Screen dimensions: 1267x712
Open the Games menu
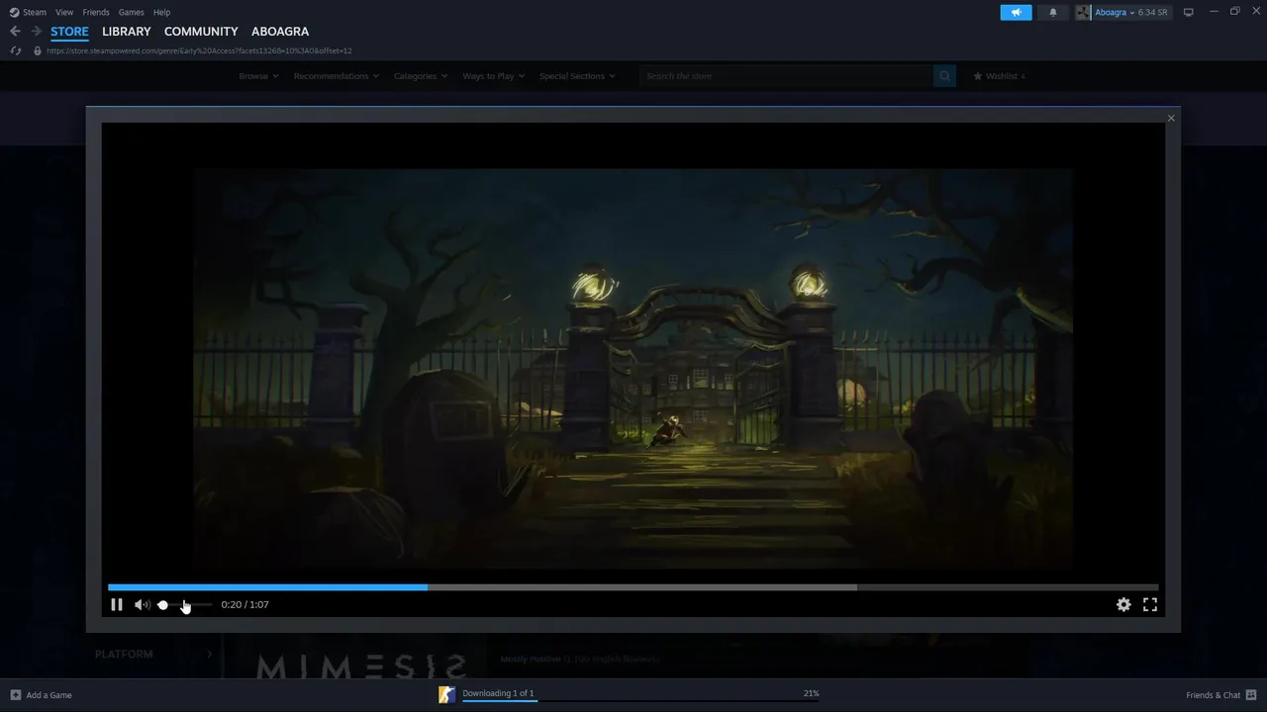point(131,12)
